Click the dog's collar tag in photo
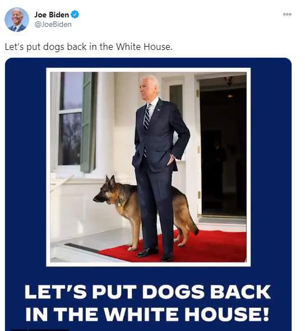This screenshot has height=331, width=305. tap(119, 202)
